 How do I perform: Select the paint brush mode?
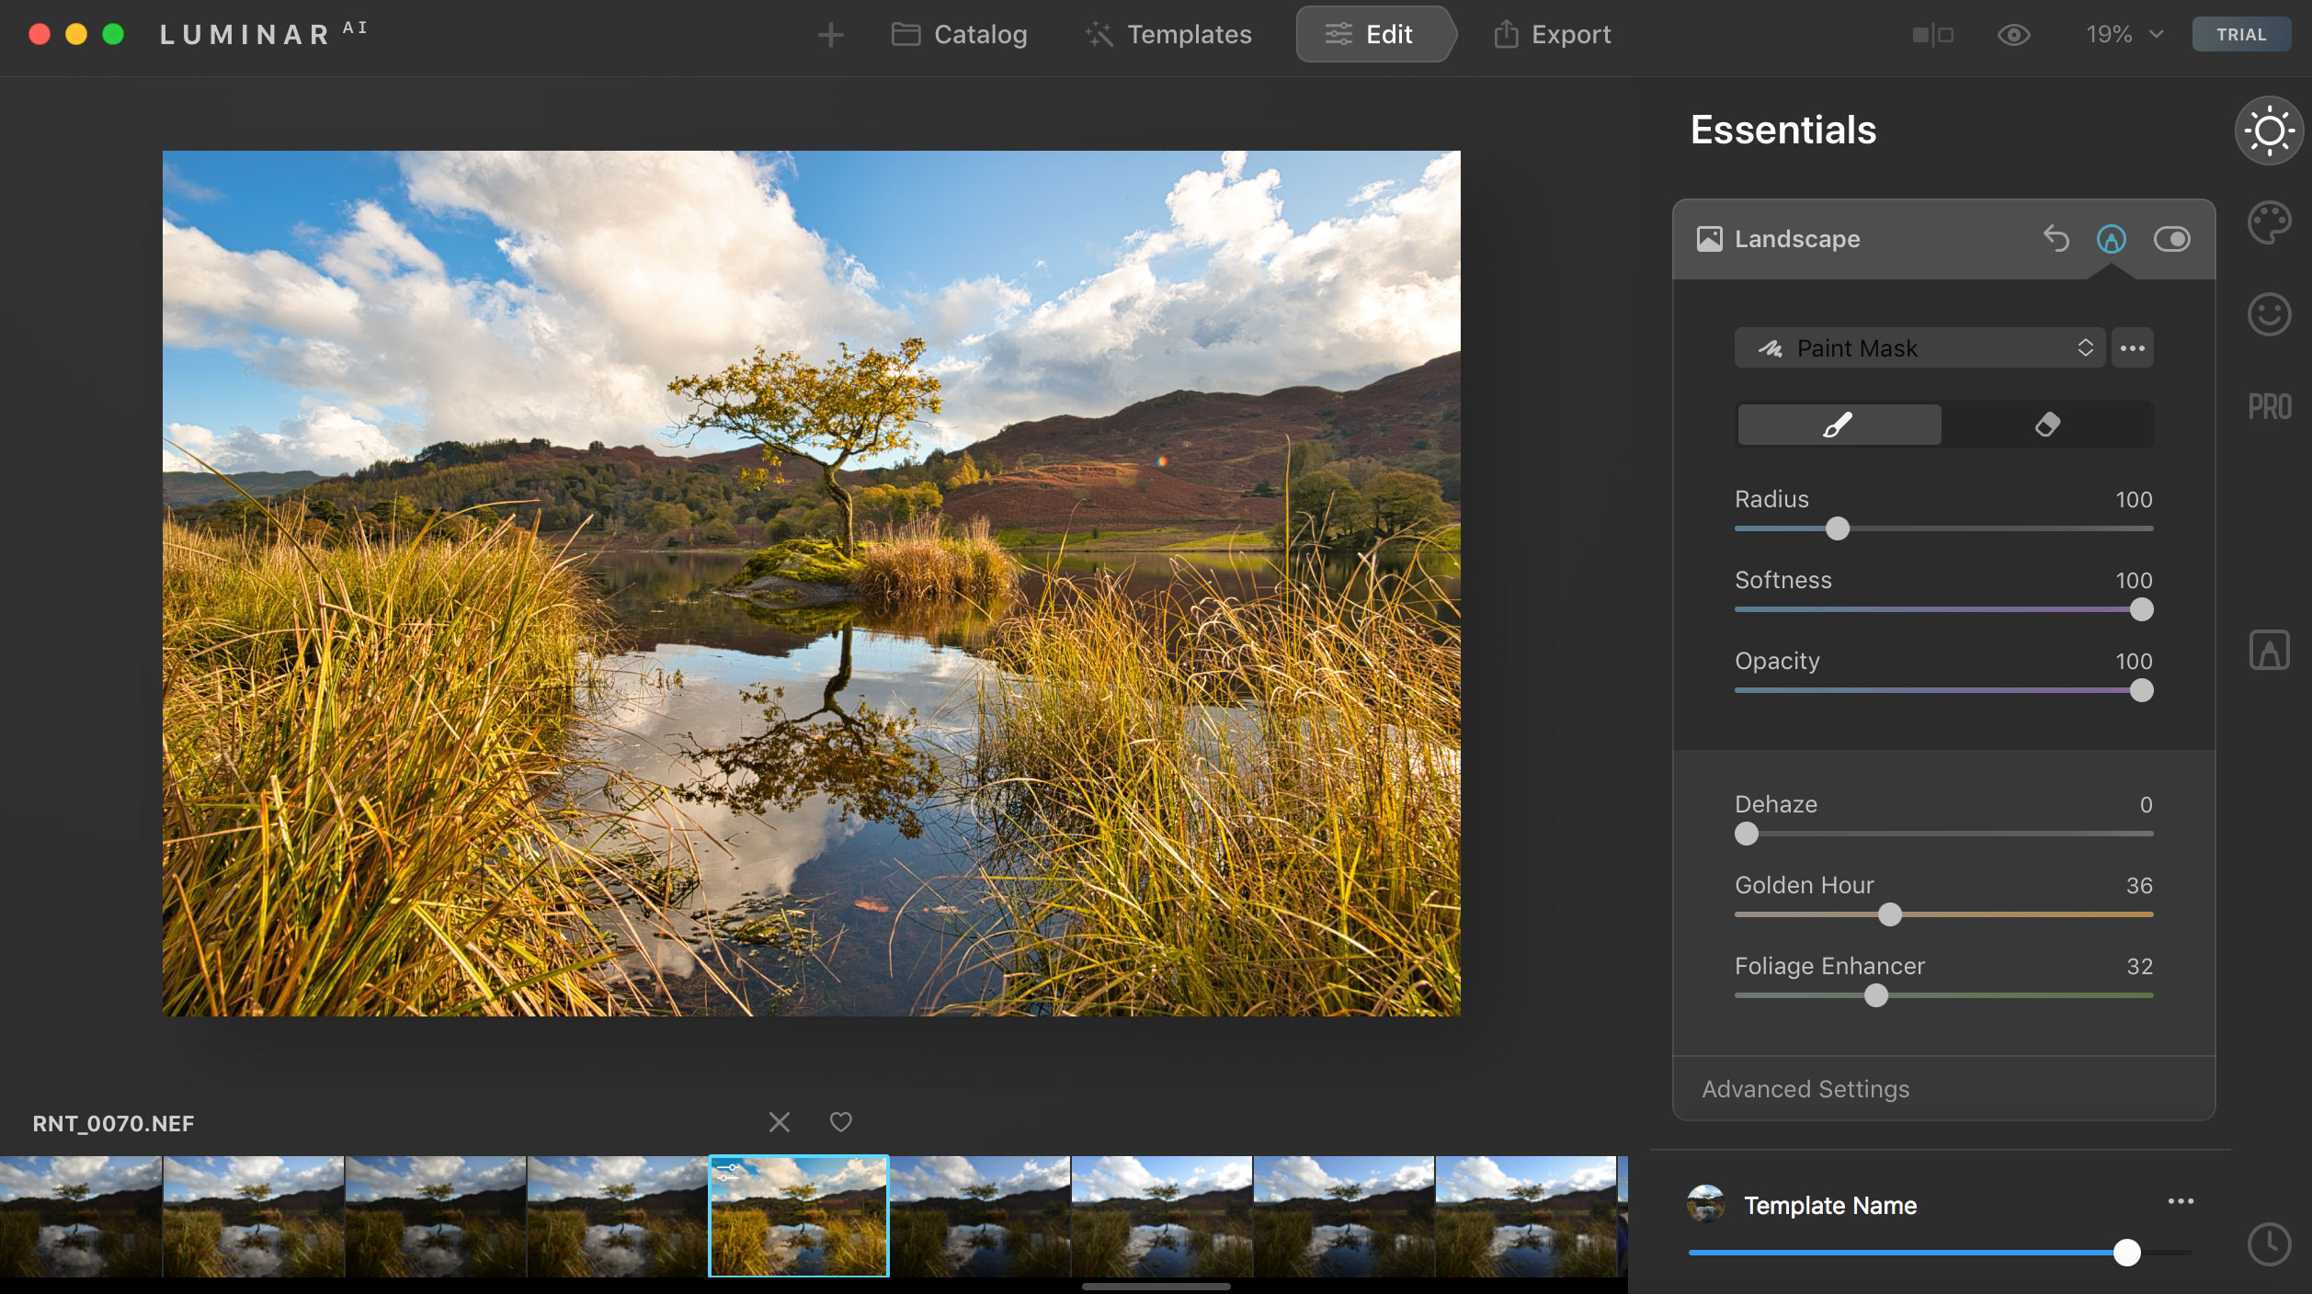click(x=1839, y=425)
